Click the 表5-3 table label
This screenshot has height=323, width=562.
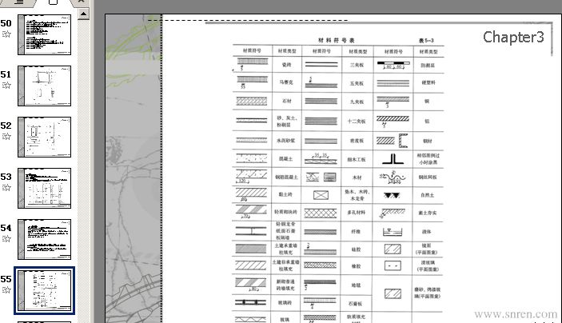(426, 39)
